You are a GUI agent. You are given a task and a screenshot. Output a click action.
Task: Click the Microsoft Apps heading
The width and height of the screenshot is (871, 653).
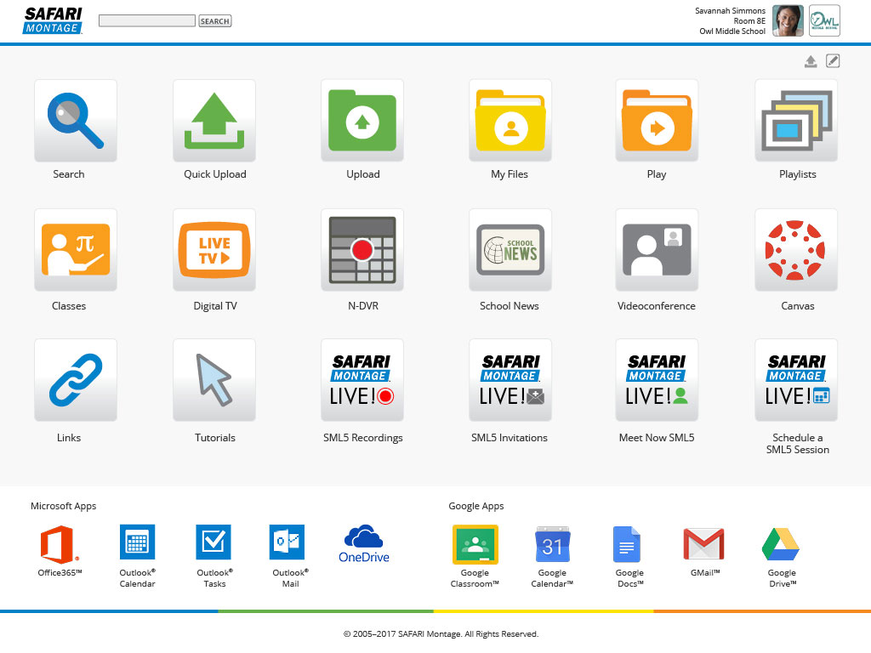(63, 506)
